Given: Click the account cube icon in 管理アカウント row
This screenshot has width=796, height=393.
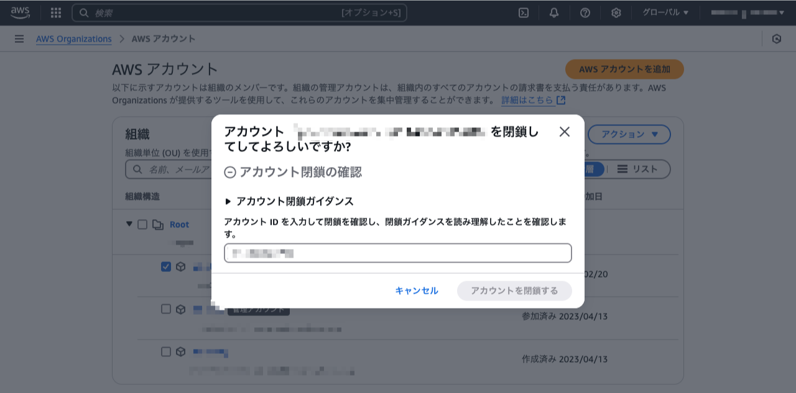Looking at the screenshot, I should 180,309.
